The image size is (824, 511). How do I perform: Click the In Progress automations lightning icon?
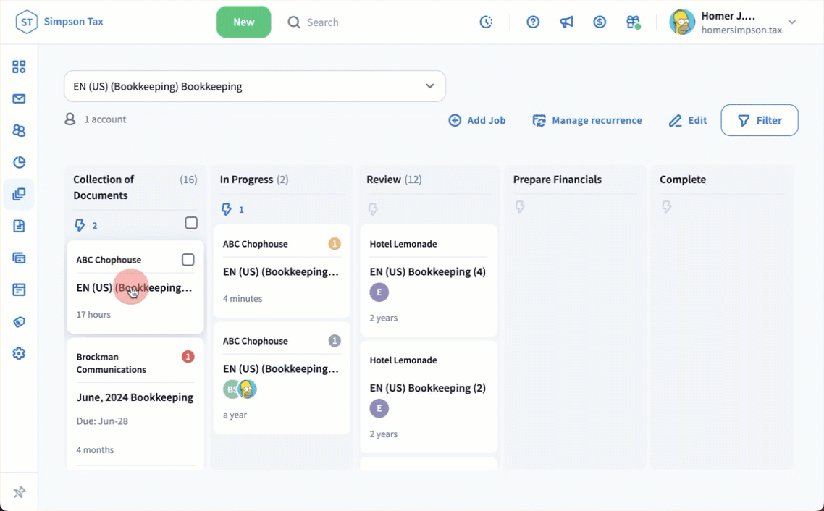227,210
